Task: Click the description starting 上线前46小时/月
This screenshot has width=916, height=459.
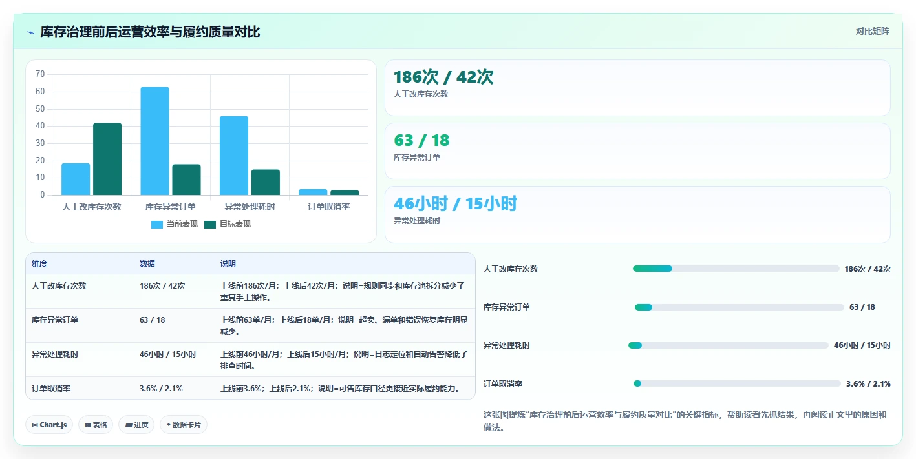Action: [343, 360]
